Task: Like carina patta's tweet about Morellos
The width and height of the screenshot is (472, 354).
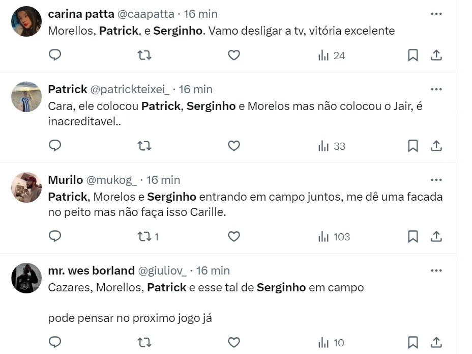Action: coord(233,55)
